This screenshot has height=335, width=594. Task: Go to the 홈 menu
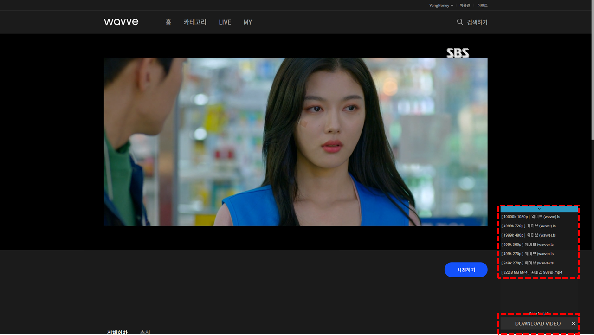click(168, 22)
